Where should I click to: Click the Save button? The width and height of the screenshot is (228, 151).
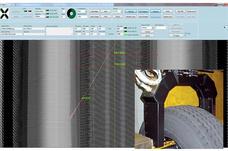point(106,11)
